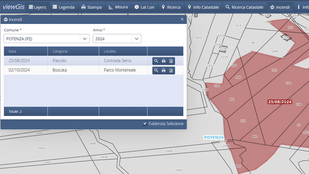
Task: Click the POTENZA (PZ) comune field
Action: tap(42, 39)
